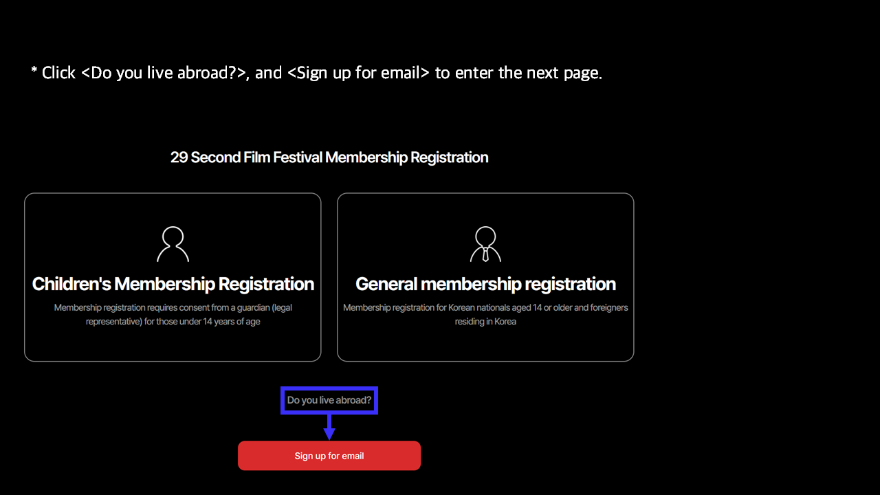Screen dimensions: 880x495
Task: Select the 'General membership registration' heading
Action: (485, 284)
